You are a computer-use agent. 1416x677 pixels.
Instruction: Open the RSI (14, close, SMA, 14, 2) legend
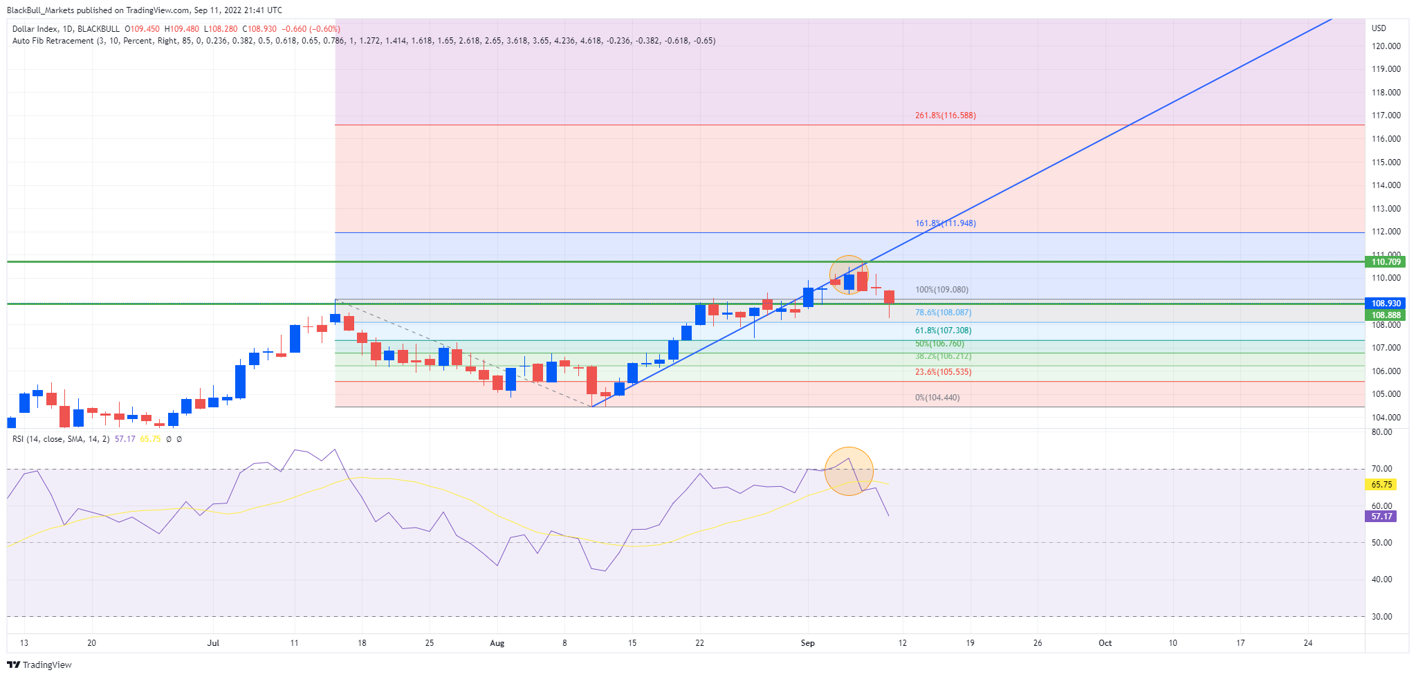(x=61, y=439)
